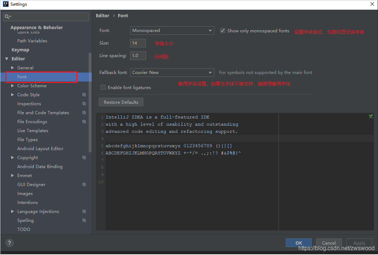Select Intentions settings item
The height and width of the screenshot is (255, 378).
[27, 202]
